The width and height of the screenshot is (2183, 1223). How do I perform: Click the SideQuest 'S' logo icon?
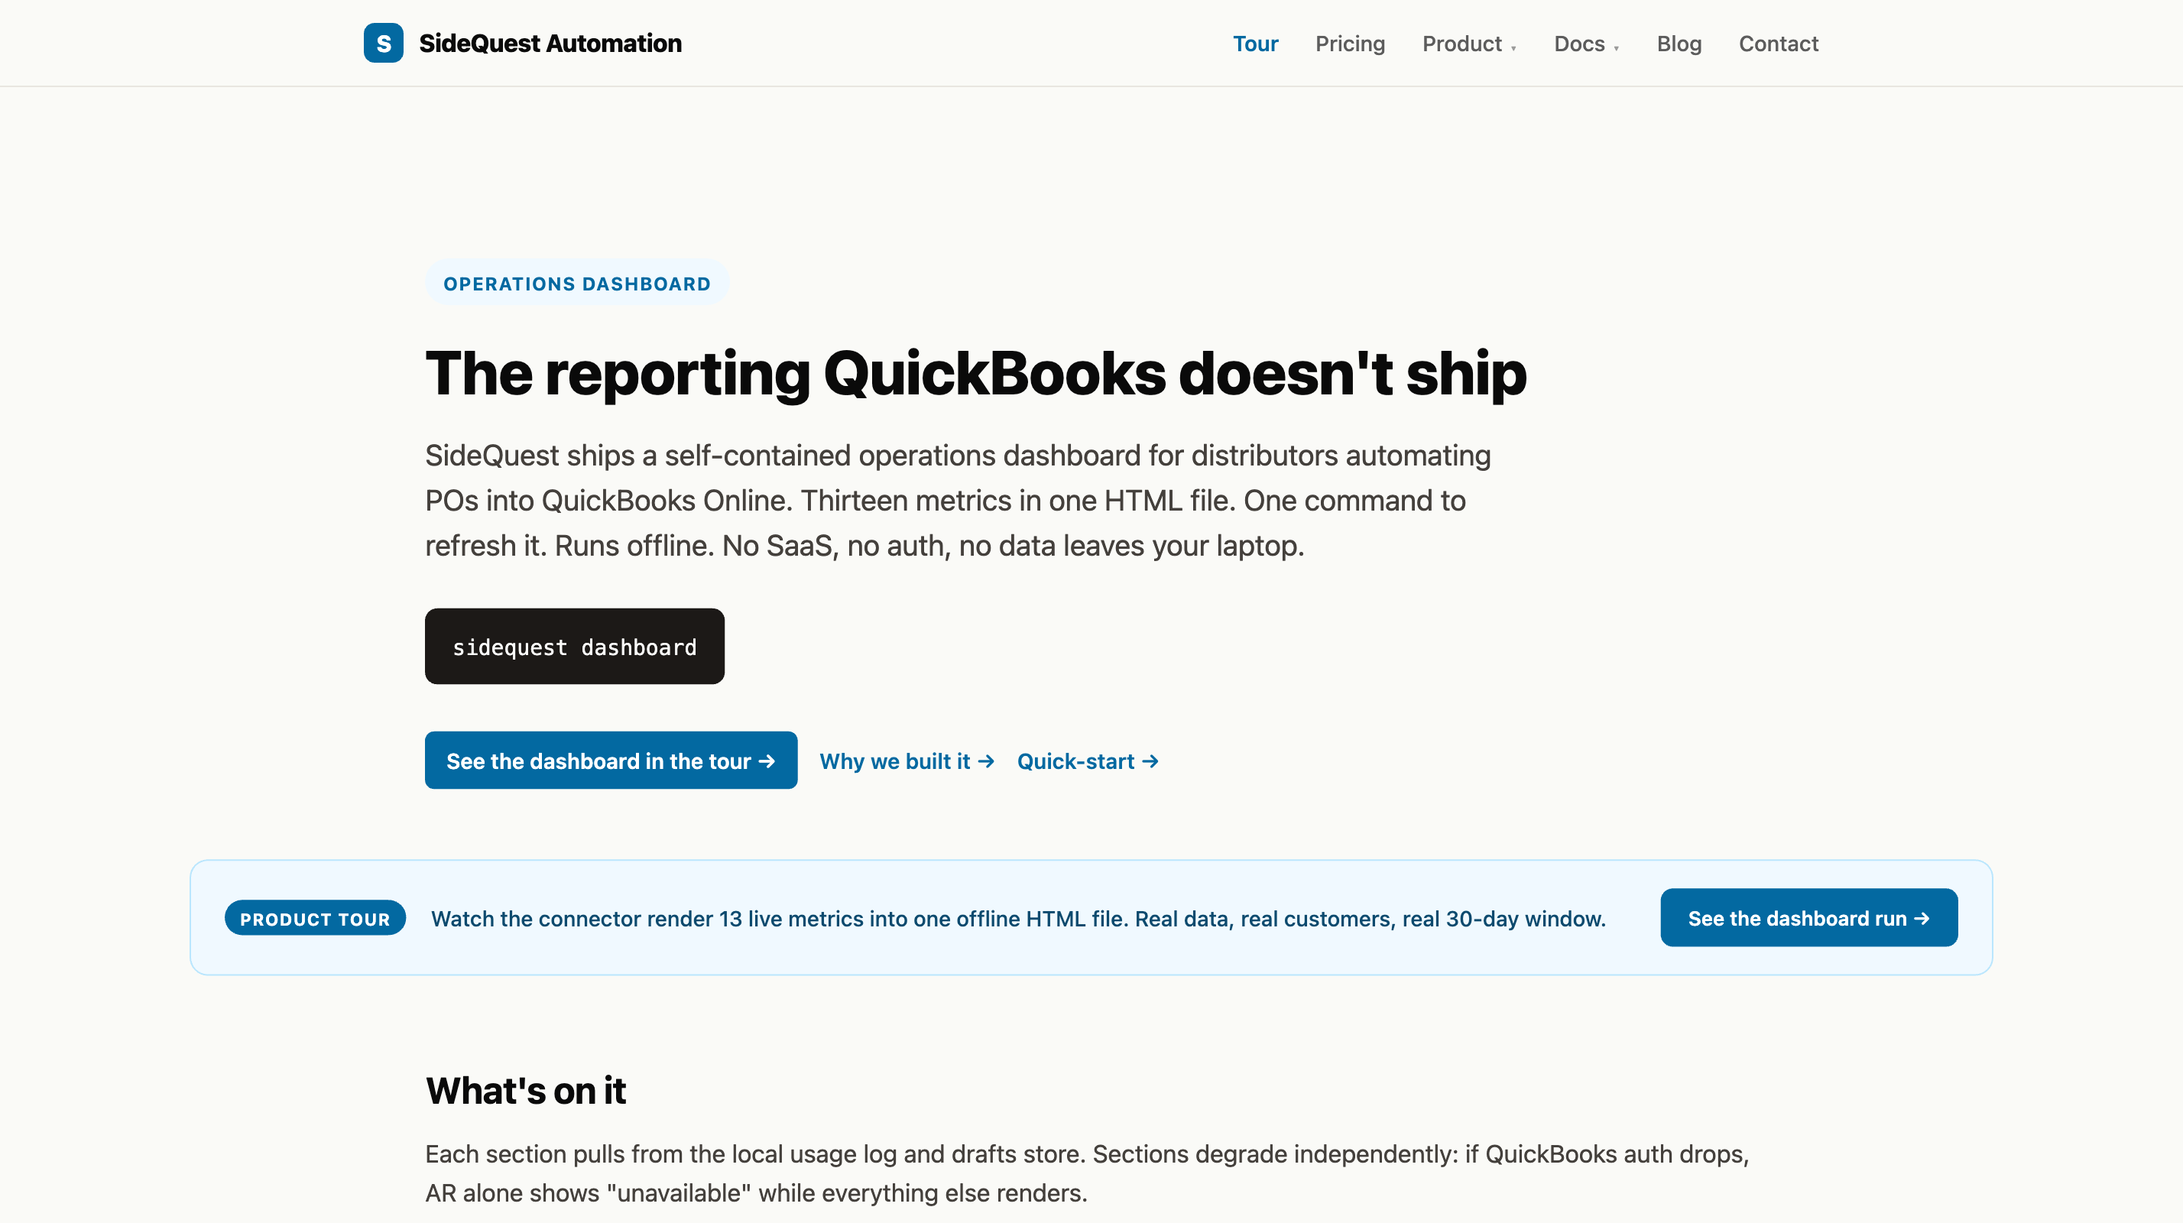click(383, 44)
